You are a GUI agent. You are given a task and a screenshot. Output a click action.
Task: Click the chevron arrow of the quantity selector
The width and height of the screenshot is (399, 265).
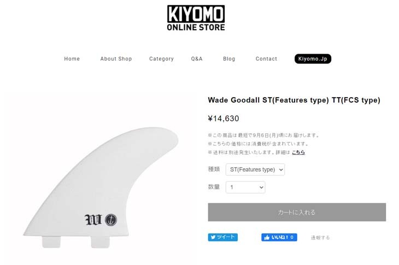click(x=261, y=187)
